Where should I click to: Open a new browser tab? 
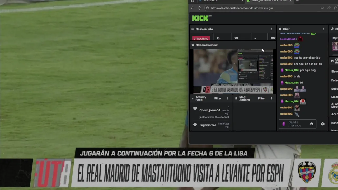click(297, 1)
